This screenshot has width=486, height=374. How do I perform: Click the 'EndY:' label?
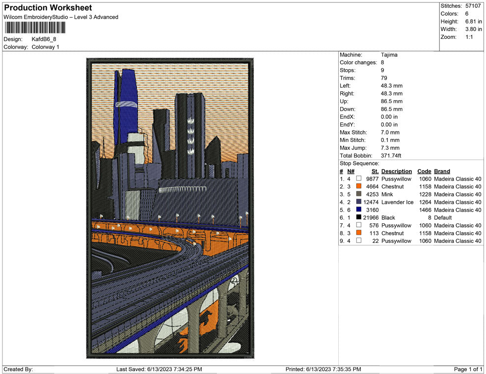347,125
